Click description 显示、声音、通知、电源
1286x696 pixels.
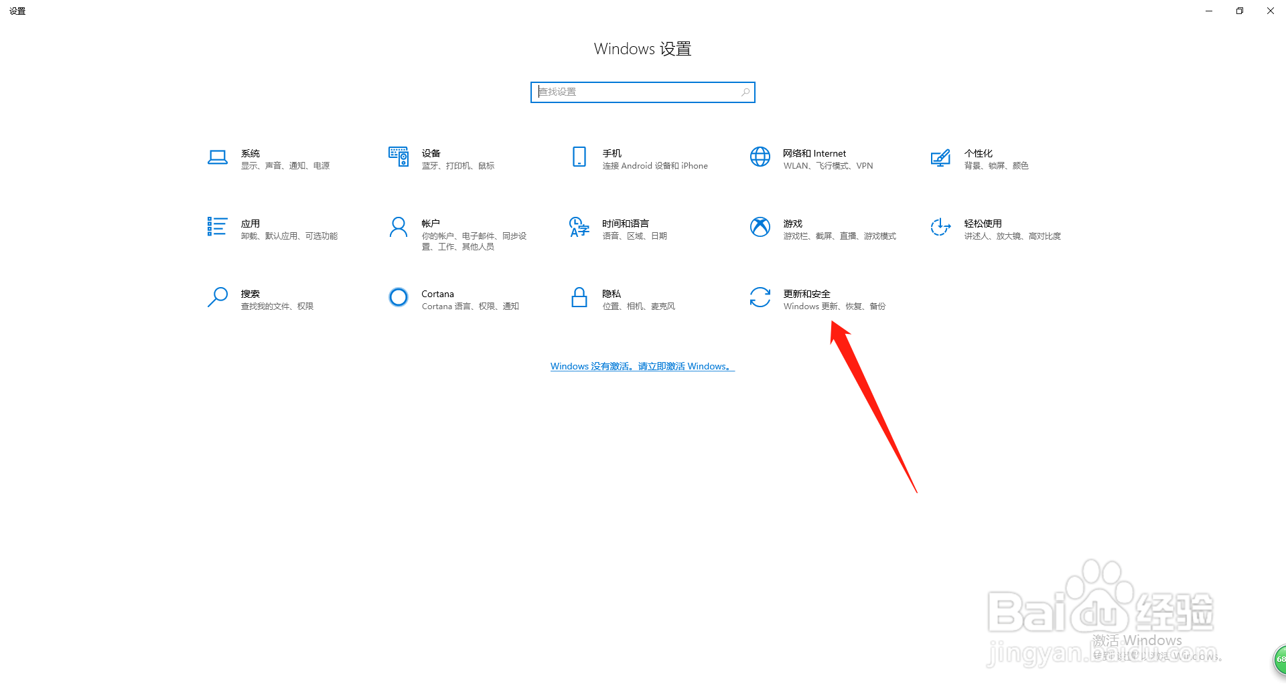pyautogui.click(x=285, y=166)
